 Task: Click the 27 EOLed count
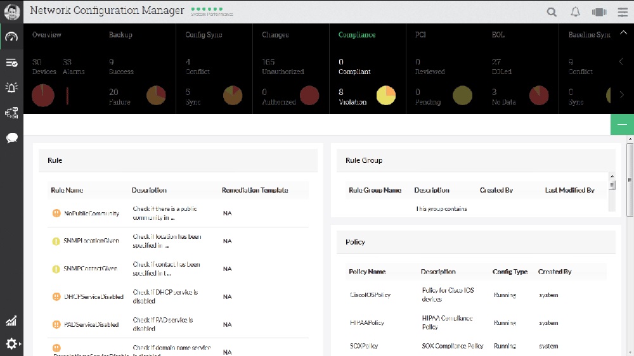[x=501, y=67]
